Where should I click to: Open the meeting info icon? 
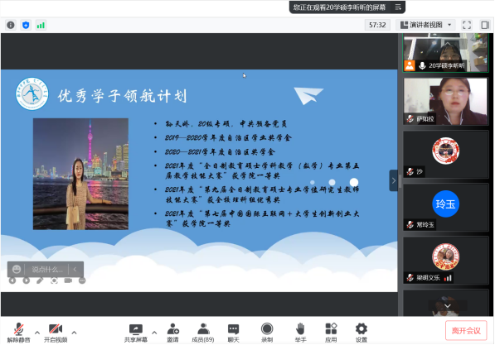(x=11, y=25)
